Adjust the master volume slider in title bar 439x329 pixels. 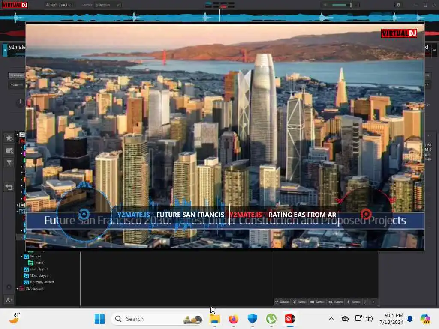coord(341,5)
